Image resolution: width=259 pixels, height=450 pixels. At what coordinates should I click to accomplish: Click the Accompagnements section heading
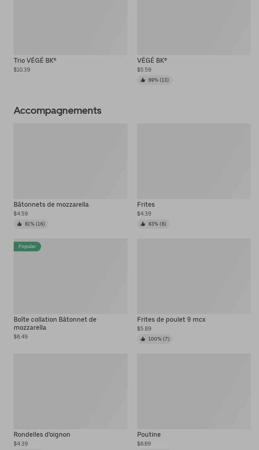click(58, 110)
